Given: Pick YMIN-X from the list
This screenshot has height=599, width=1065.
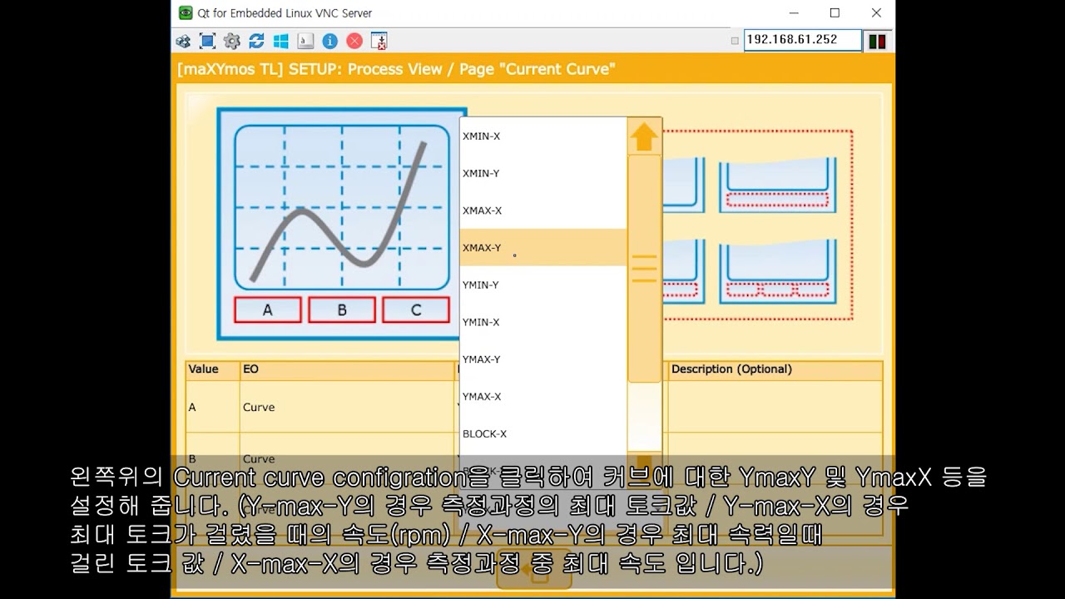Looking at the screenshot, I should (543, 322).
